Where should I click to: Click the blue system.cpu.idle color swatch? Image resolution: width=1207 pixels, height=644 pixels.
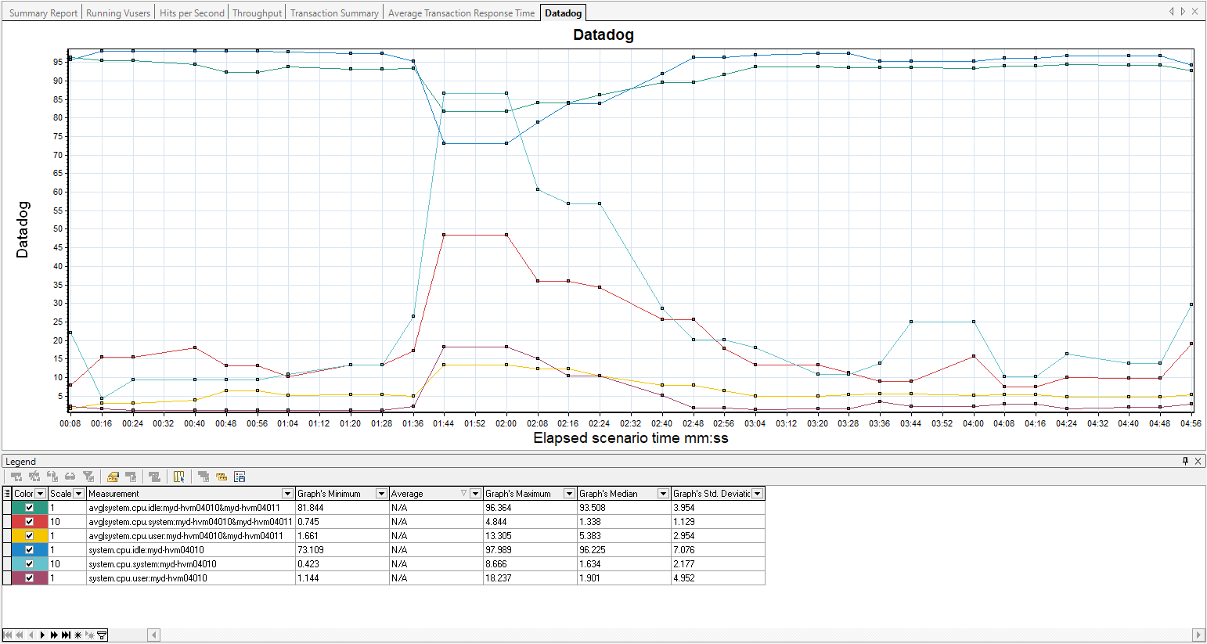pos(19,550)
